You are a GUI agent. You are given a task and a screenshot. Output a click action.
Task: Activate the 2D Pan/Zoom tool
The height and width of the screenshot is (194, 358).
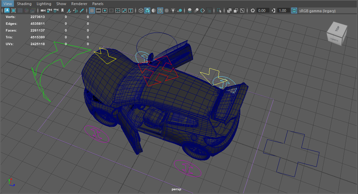tap(75, 11)
